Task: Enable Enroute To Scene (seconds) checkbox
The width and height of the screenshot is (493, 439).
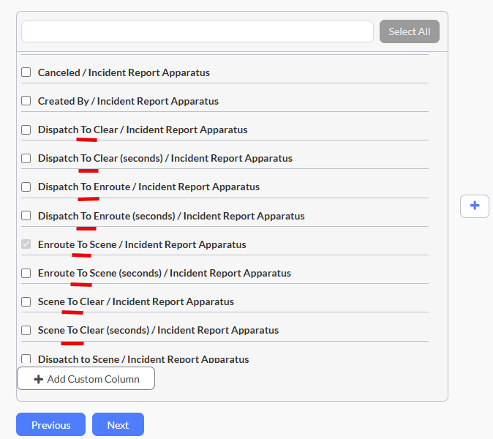Action: 26,273
